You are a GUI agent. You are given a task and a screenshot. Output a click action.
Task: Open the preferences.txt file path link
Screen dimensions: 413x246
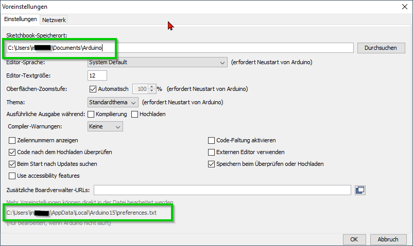point(82,212)
